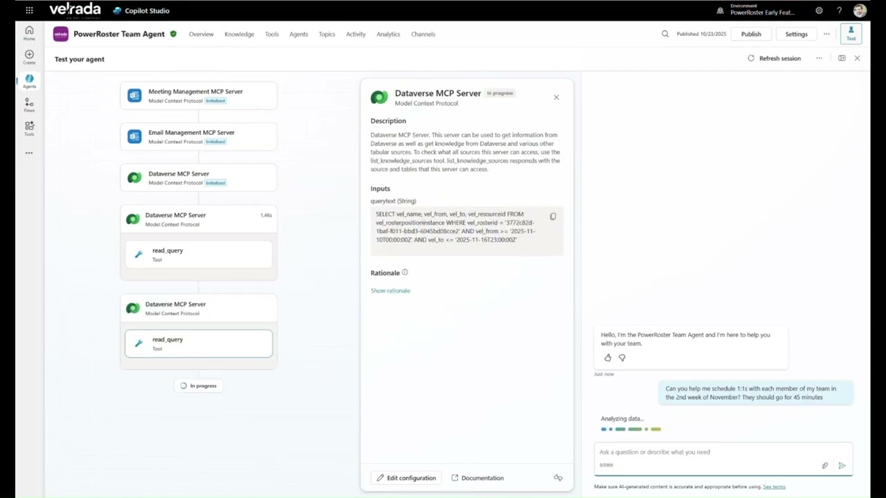
Task: Open the agent Settings button
Action: (796, 34)
